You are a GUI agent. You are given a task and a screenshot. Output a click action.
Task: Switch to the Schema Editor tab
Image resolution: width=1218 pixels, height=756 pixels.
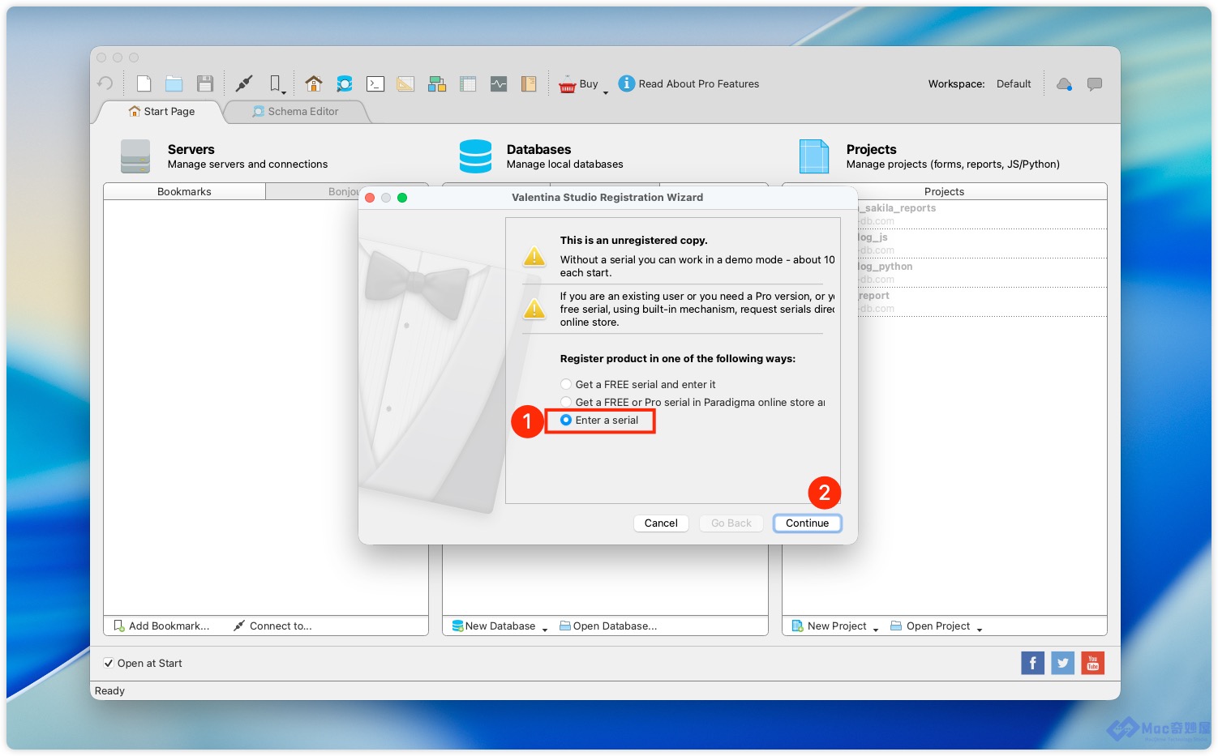296,112
